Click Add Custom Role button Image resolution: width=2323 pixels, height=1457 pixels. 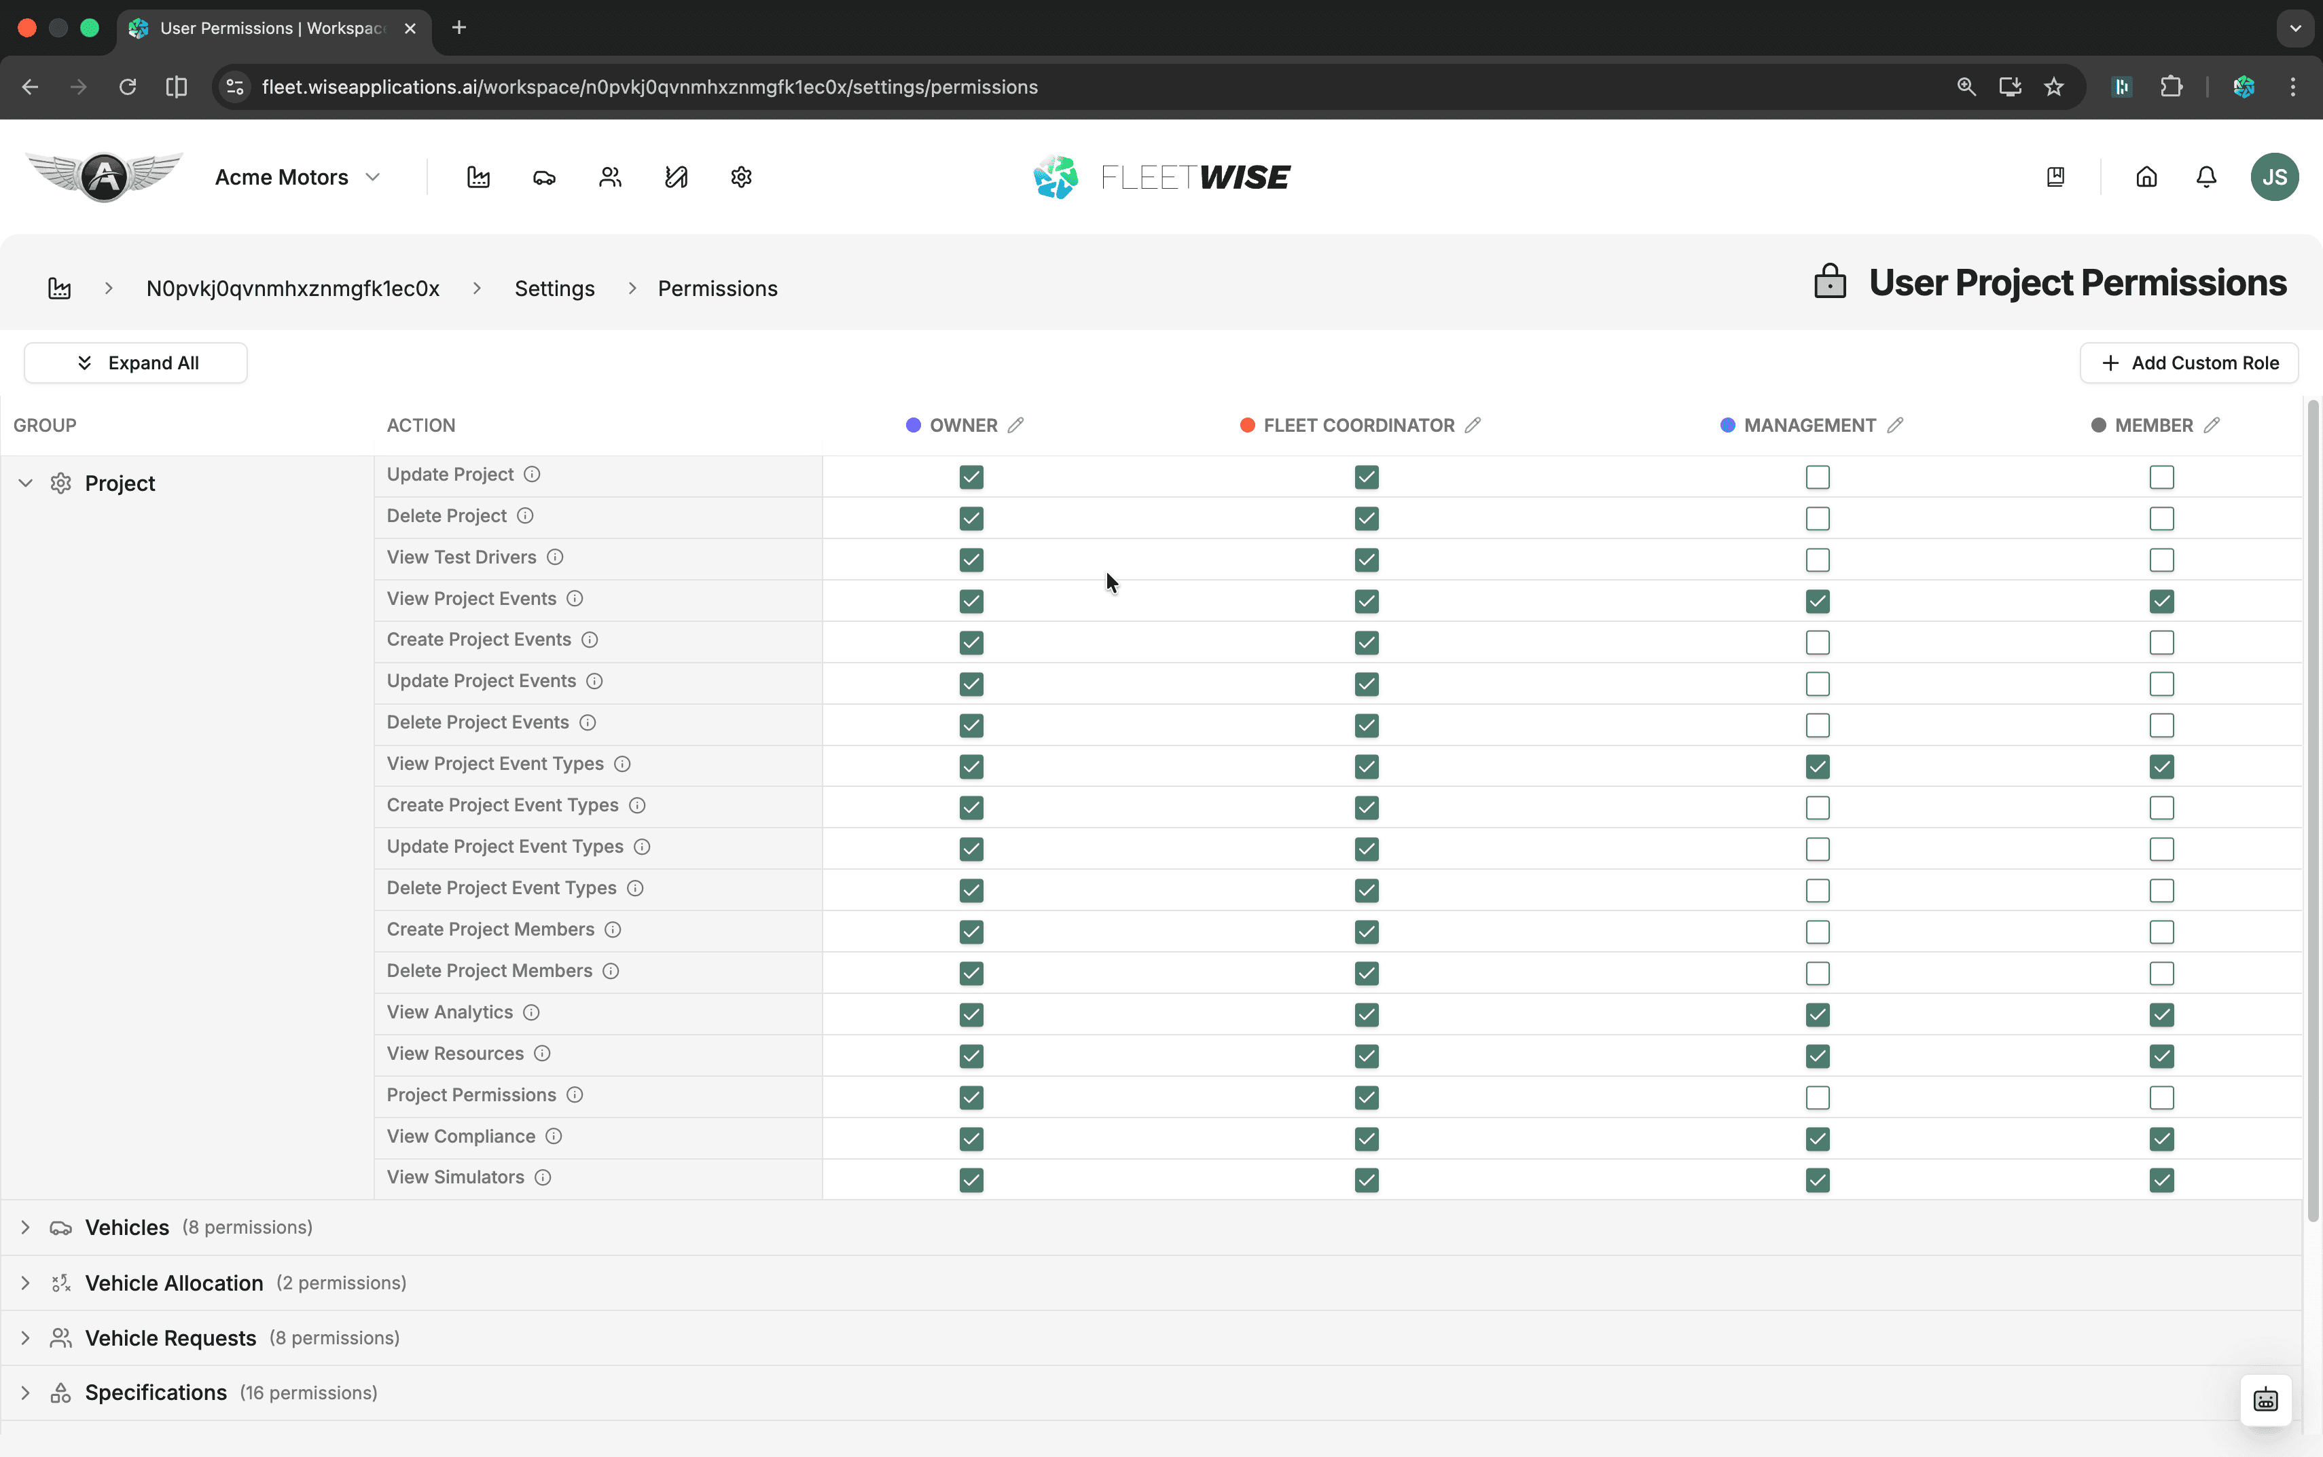(2189, 363)
